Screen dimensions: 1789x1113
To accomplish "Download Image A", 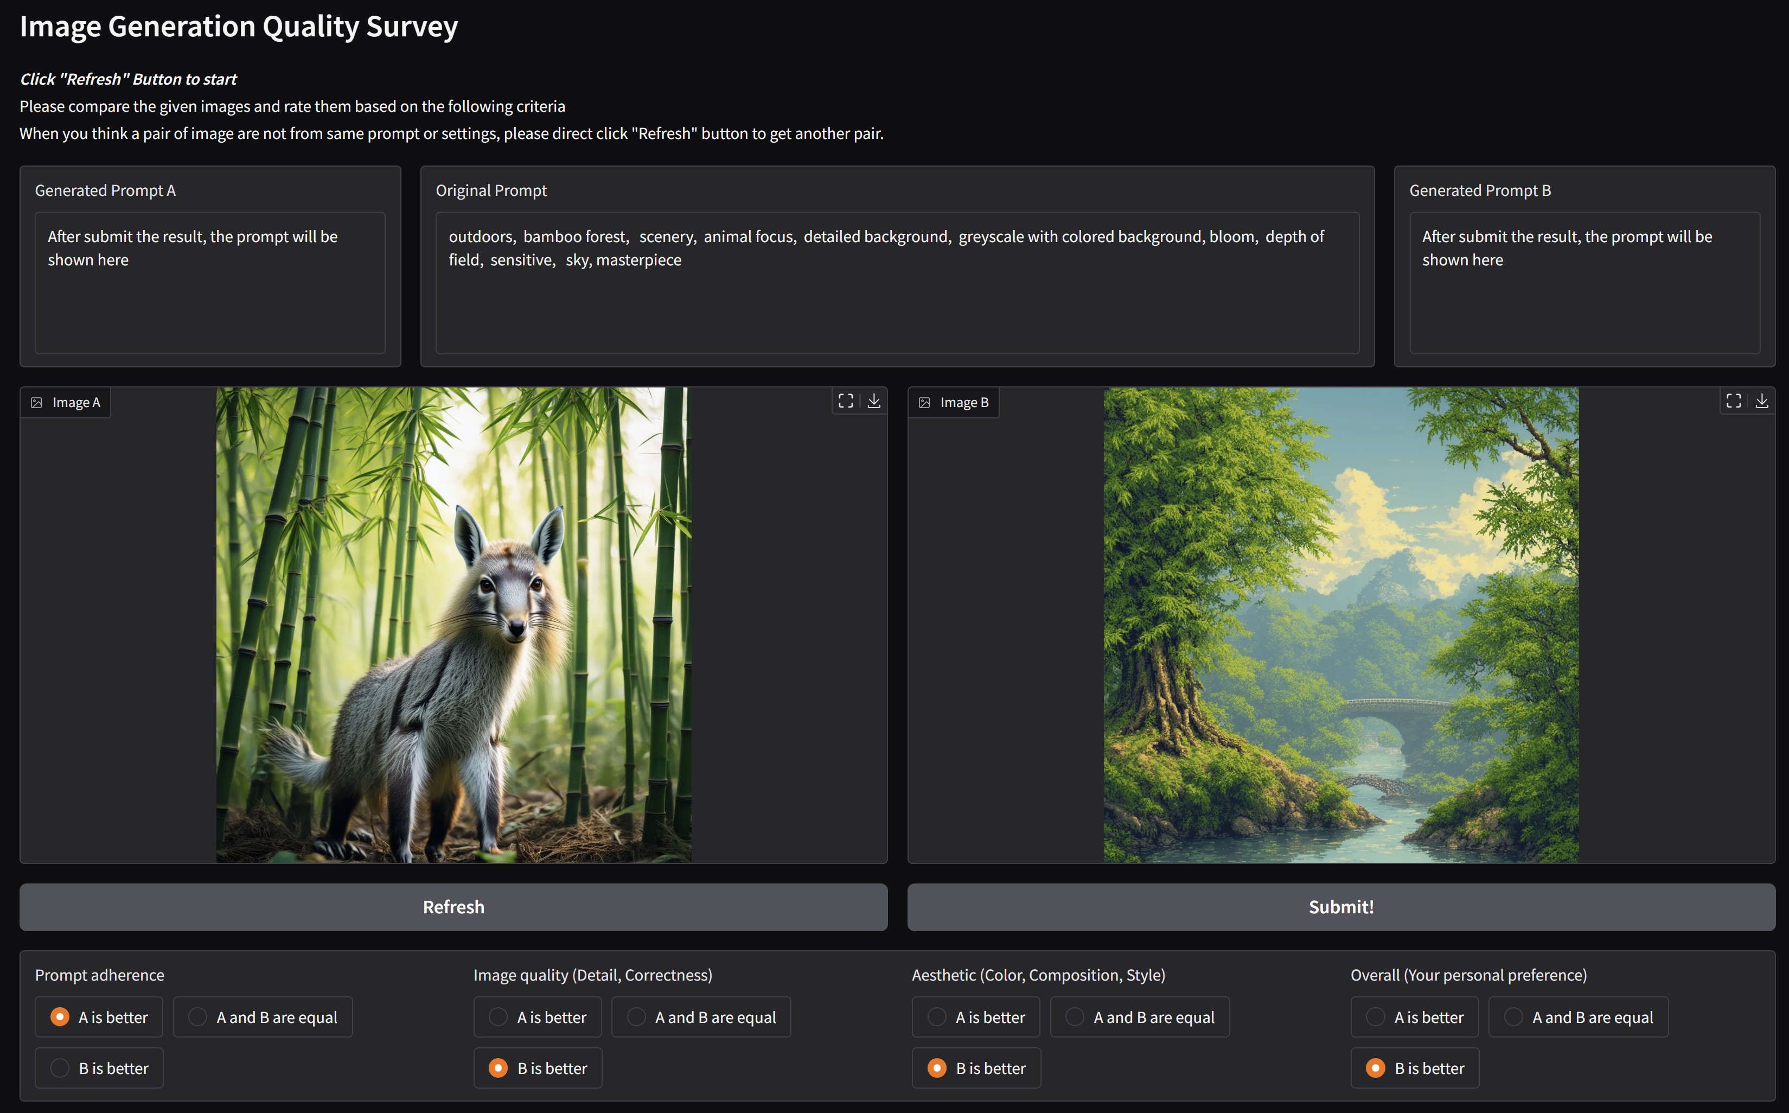I will click(x=874, y=400).
